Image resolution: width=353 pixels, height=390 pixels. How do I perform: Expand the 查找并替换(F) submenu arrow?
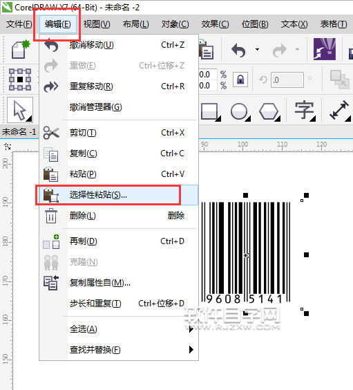tap(191, 350)
